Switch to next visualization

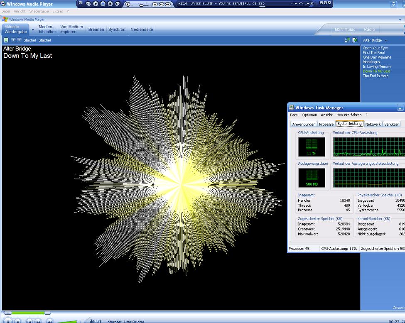[19, 40]
